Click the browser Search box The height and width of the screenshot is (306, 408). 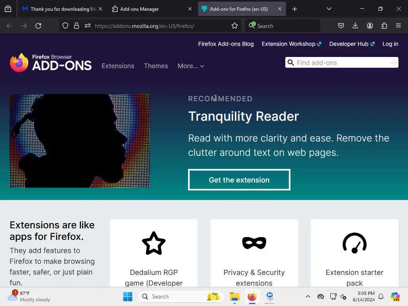[282, 26]
